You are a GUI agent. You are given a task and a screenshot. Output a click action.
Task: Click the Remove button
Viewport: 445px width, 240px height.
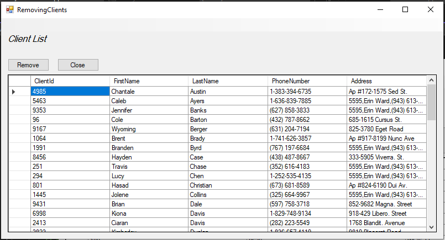[28, 65]
